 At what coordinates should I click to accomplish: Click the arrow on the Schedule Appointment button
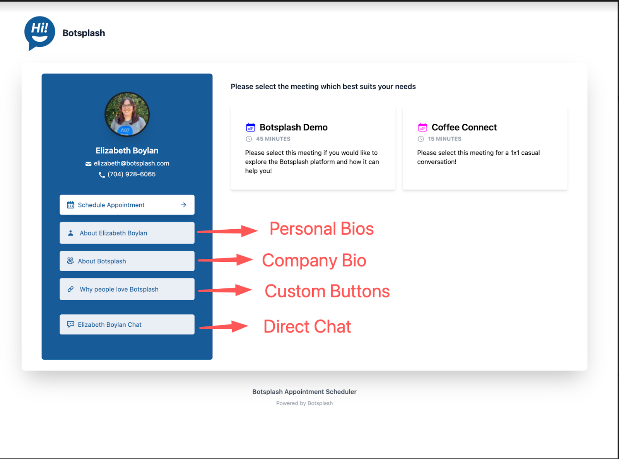(x=183, y=205)
